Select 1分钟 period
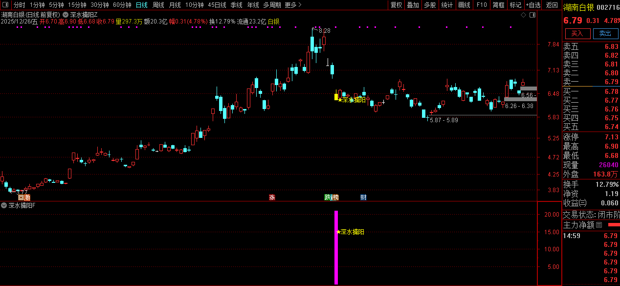The image size is (620, 286). pyautogui.click(x=37, y=5)
